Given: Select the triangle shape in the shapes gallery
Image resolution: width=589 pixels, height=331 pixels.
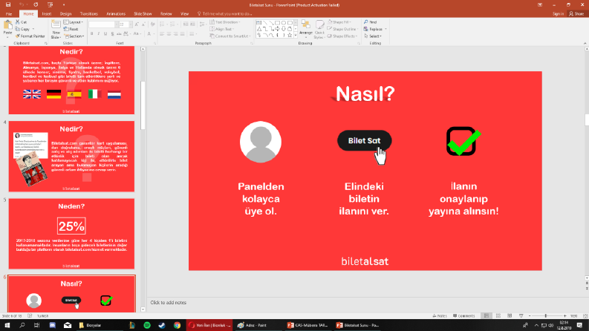Looking at the screenshot, I should [258, 29].
